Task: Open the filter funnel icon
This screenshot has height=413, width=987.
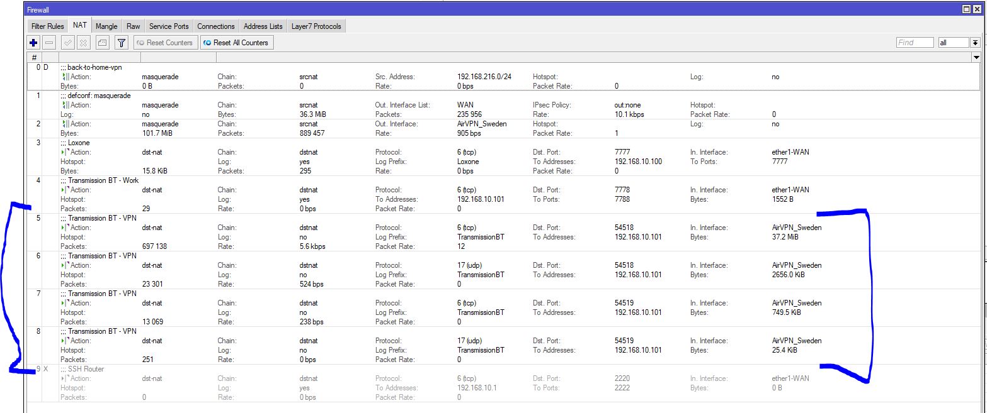Action: [x=122, y=43]
